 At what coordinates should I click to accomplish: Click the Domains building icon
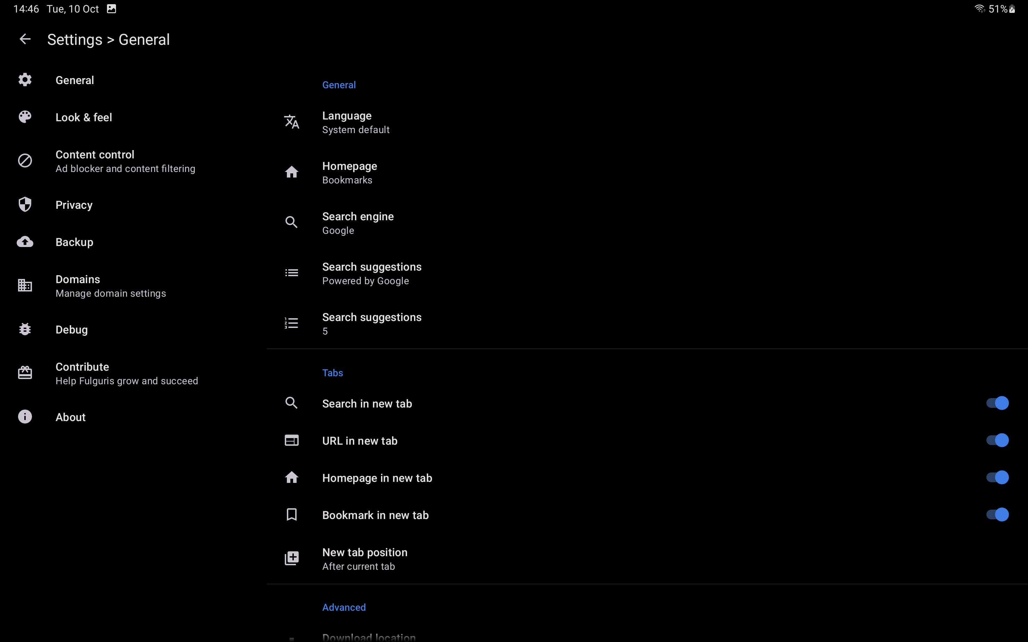tap(25, 285)
